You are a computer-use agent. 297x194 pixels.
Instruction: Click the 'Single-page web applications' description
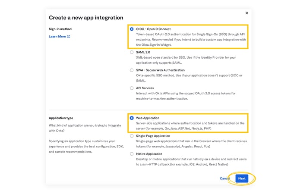pos(192,144)
